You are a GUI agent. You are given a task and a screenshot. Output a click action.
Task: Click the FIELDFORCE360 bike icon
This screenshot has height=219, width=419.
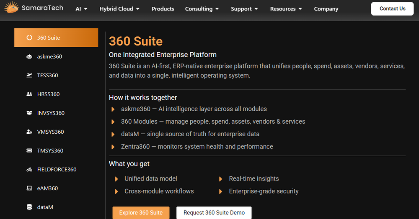(29, 169)
